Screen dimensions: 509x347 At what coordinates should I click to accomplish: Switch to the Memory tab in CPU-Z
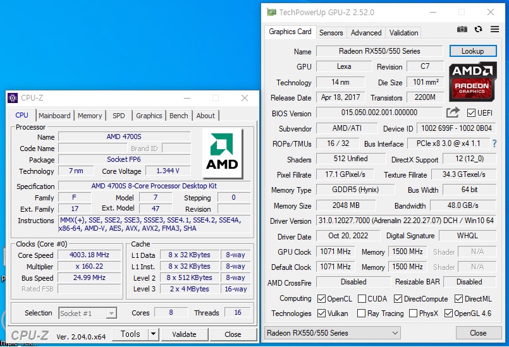[90, 116]
